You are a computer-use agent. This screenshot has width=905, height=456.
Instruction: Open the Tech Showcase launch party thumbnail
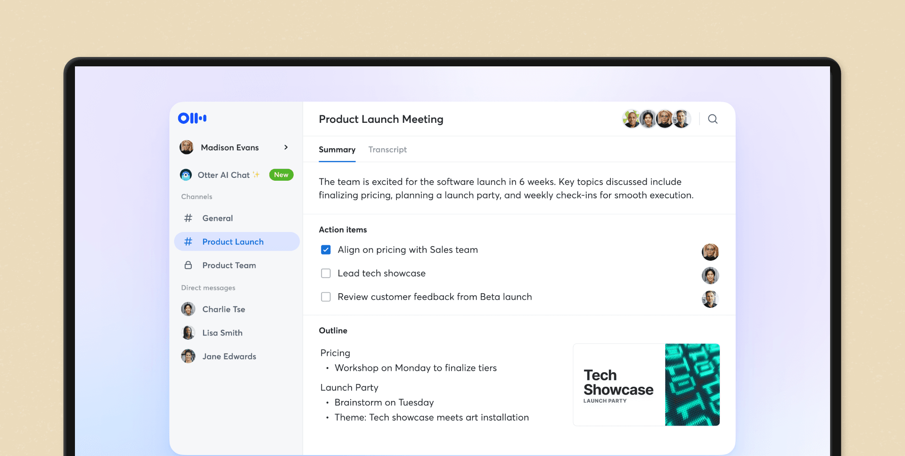(646, 384)
